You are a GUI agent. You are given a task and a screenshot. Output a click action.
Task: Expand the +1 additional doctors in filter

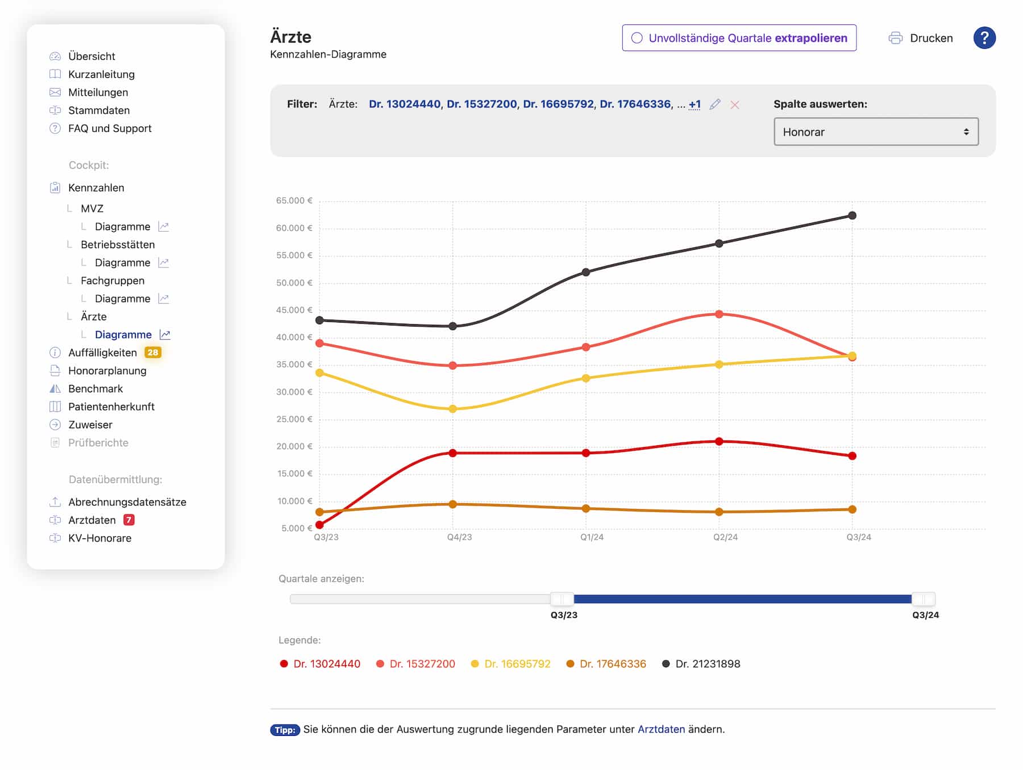point(695,104)
